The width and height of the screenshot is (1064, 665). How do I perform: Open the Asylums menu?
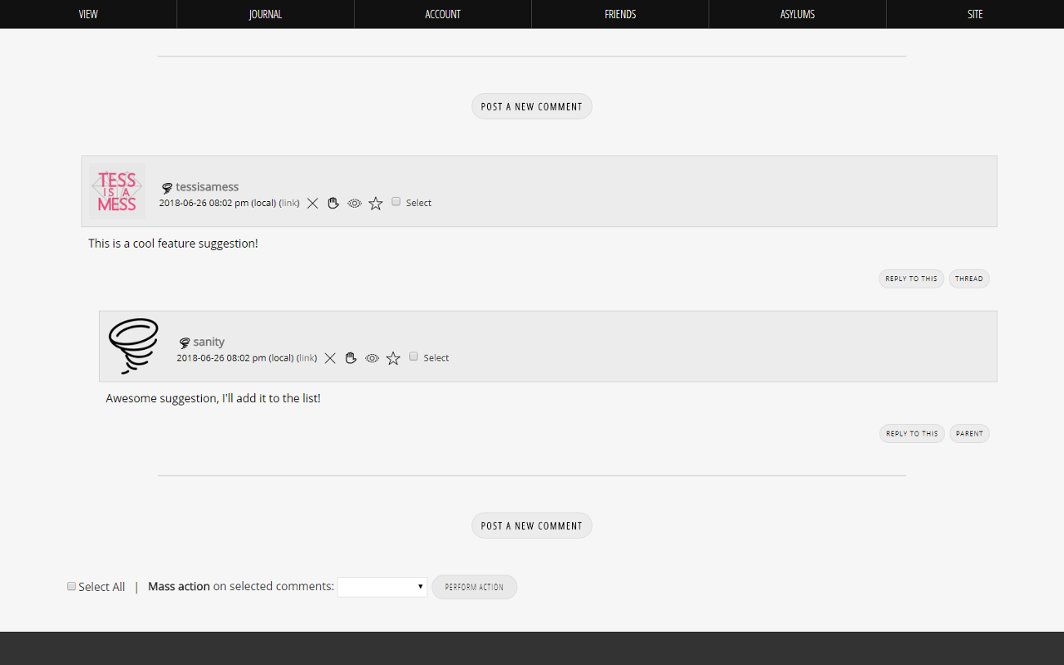(797, 14)
